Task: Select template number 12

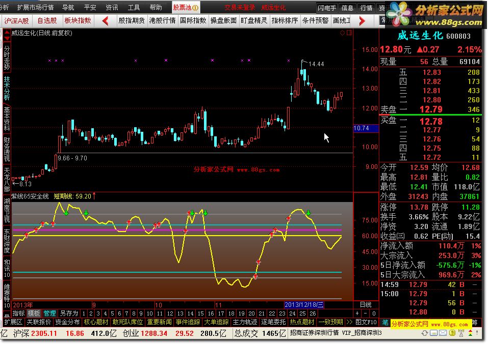Action: point(170,313)
